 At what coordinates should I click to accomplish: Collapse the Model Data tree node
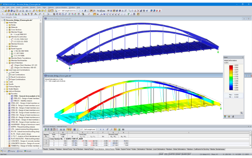pos(5,22)
